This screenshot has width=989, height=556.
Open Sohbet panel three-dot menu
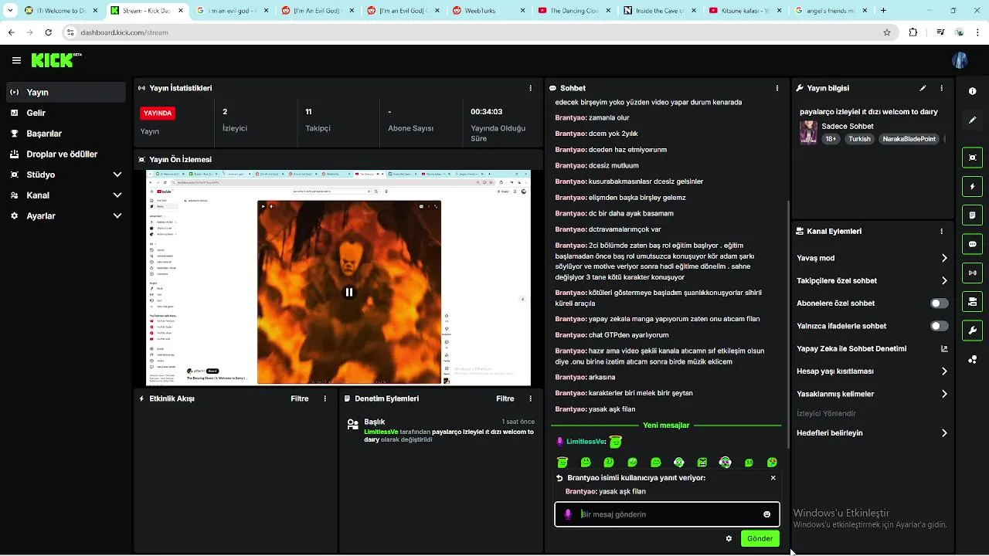click(777, 88)
